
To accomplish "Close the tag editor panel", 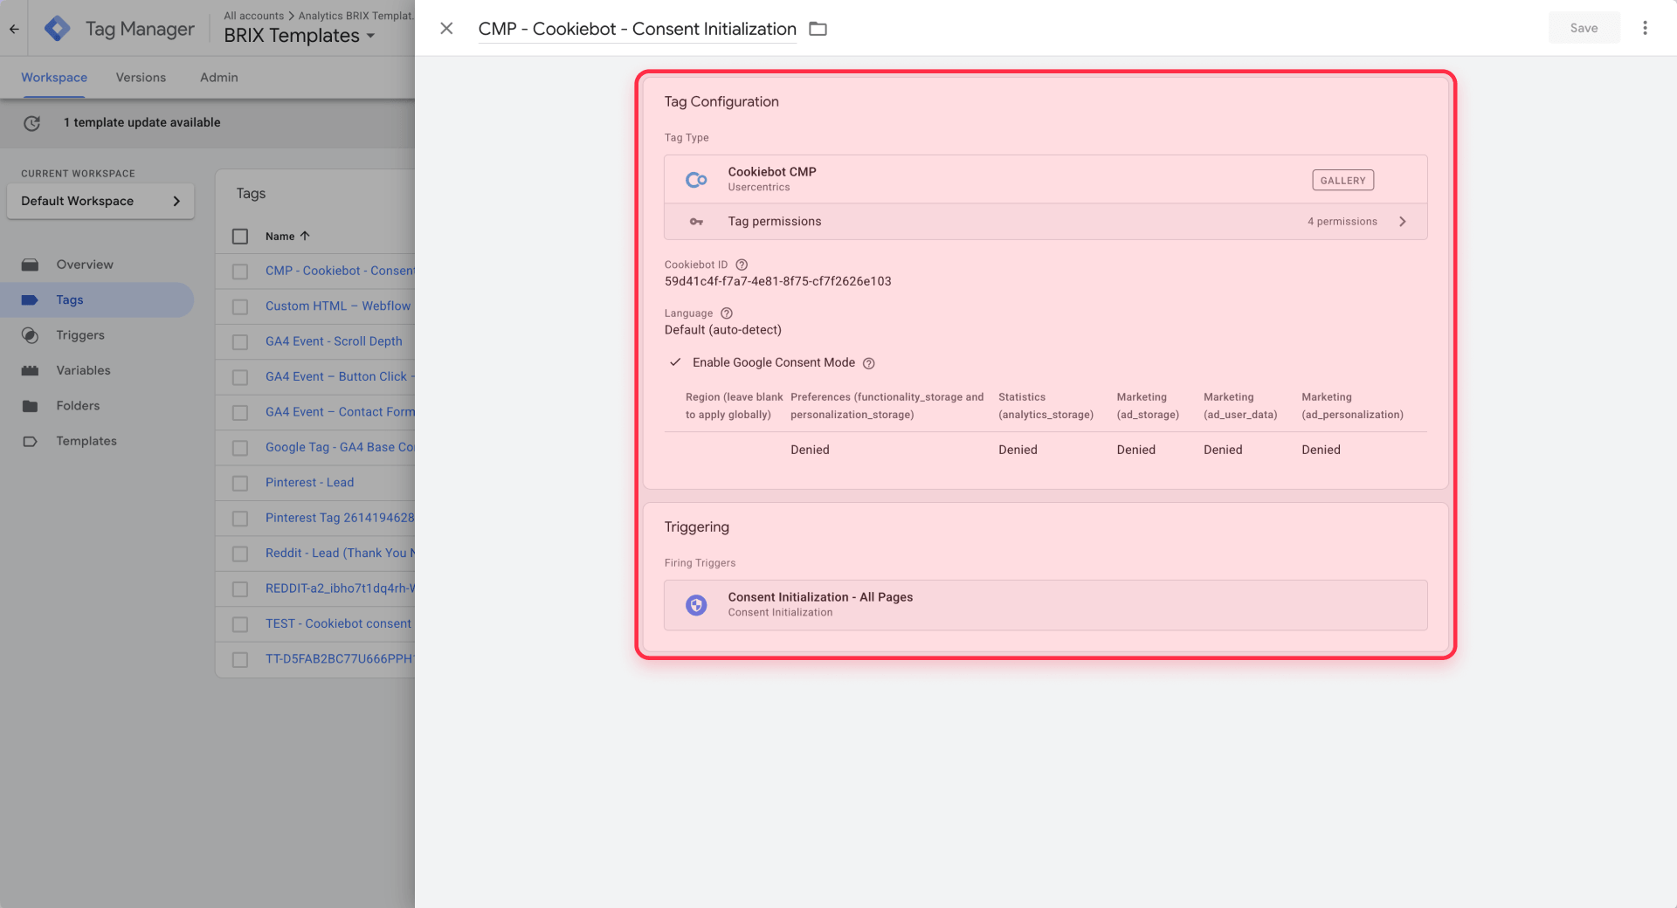I will [446, 28].
